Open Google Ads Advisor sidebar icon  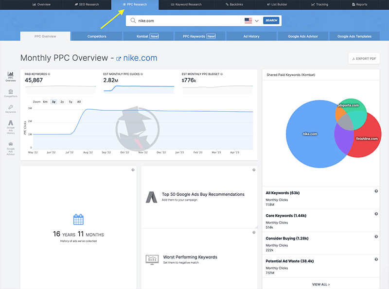tap(10, 149)
